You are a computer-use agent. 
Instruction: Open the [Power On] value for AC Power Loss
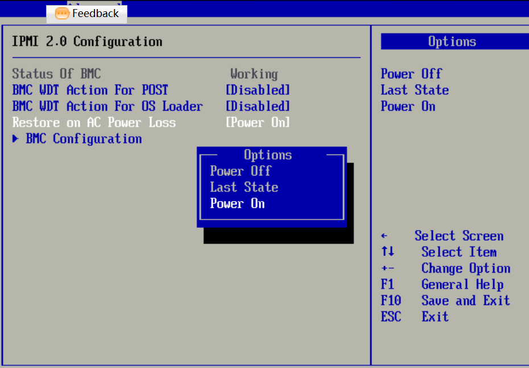258,123
